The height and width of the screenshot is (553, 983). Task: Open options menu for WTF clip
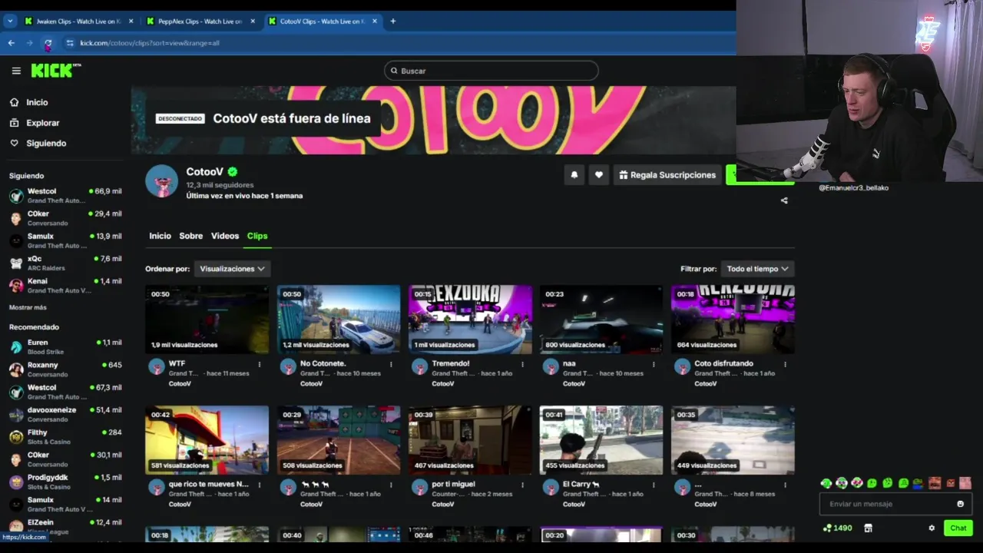point(260,364)
